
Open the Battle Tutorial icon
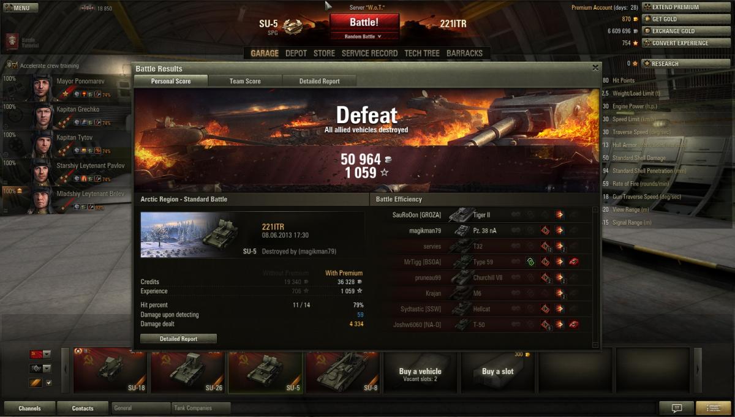coord(12,42)
